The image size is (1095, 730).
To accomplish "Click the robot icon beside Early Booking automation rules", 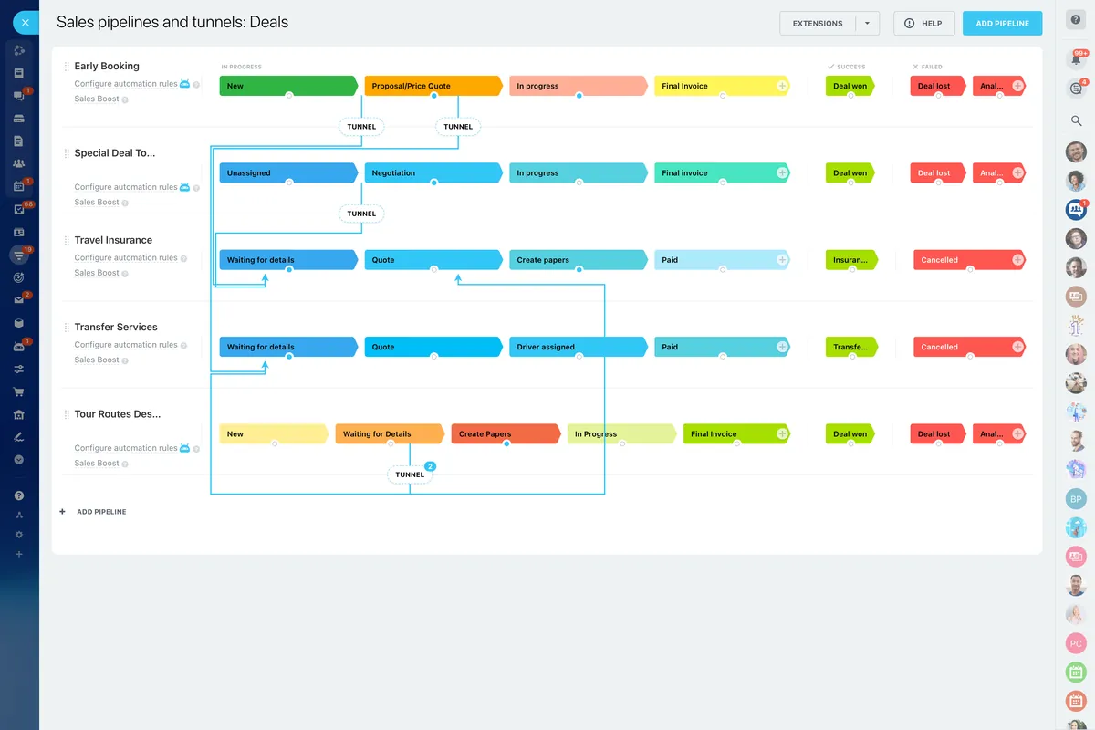I will tap(184, 84).
